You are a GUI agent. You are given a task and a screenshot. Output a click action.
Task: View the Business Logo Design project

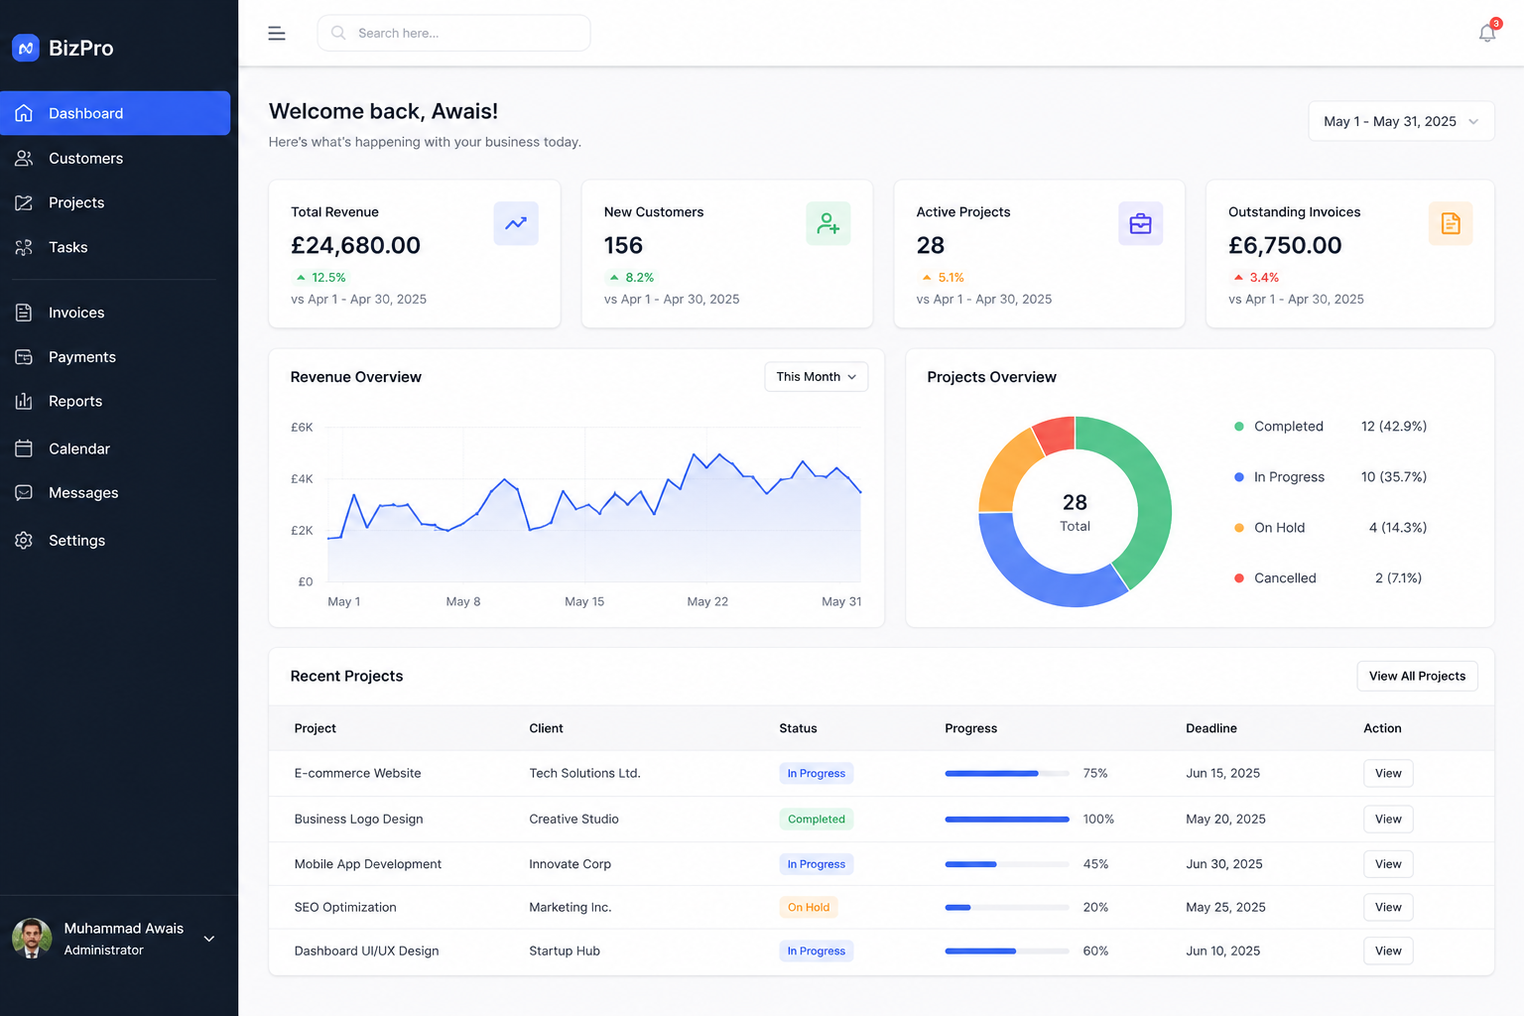[1388, 819]
